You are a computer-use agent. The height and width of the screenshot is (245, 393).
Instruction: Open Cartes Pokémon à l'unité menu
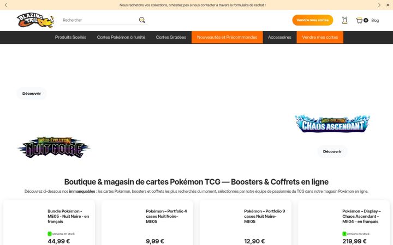tap(121, 37)
